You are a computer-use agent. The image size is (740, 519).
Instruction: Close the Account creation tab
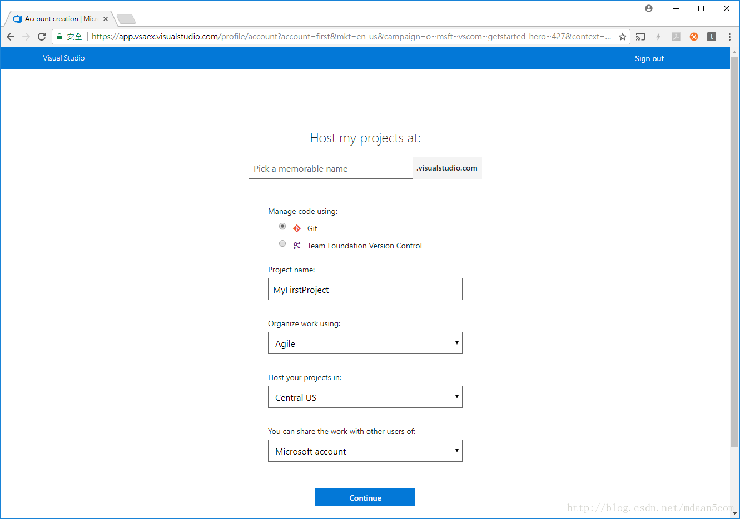click(106, 19)
